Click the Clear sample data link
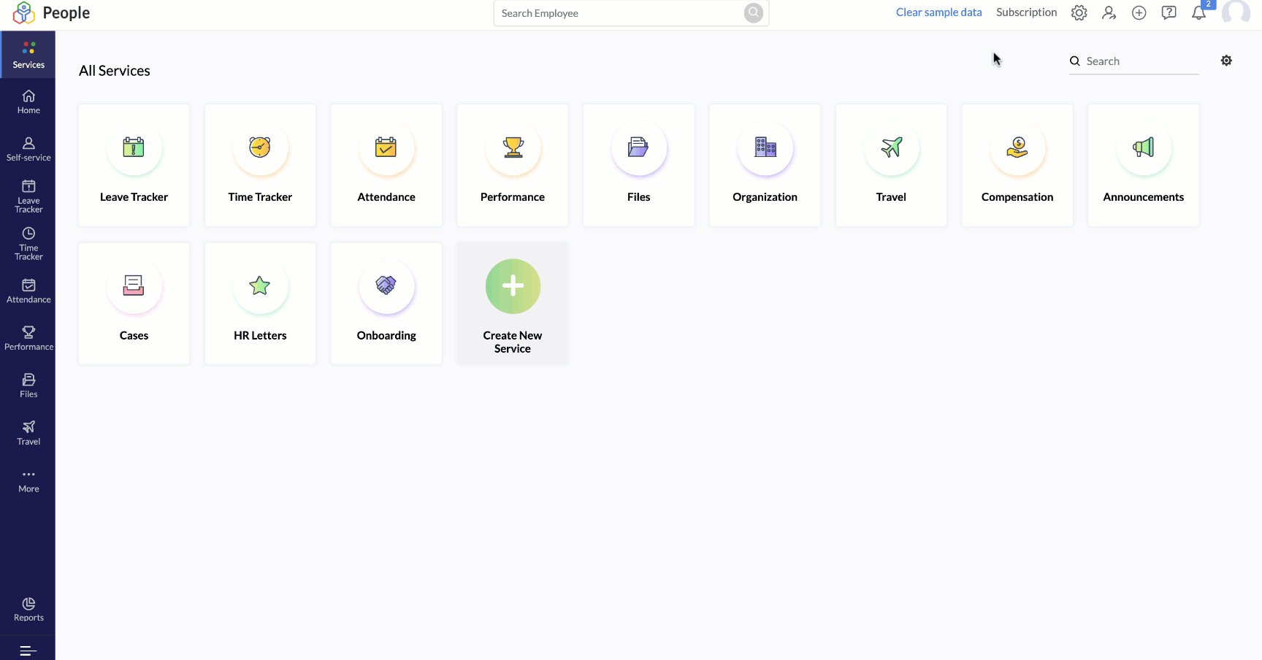The height and width of the screenshot is (660, 1262). click(x=938, y=12)
